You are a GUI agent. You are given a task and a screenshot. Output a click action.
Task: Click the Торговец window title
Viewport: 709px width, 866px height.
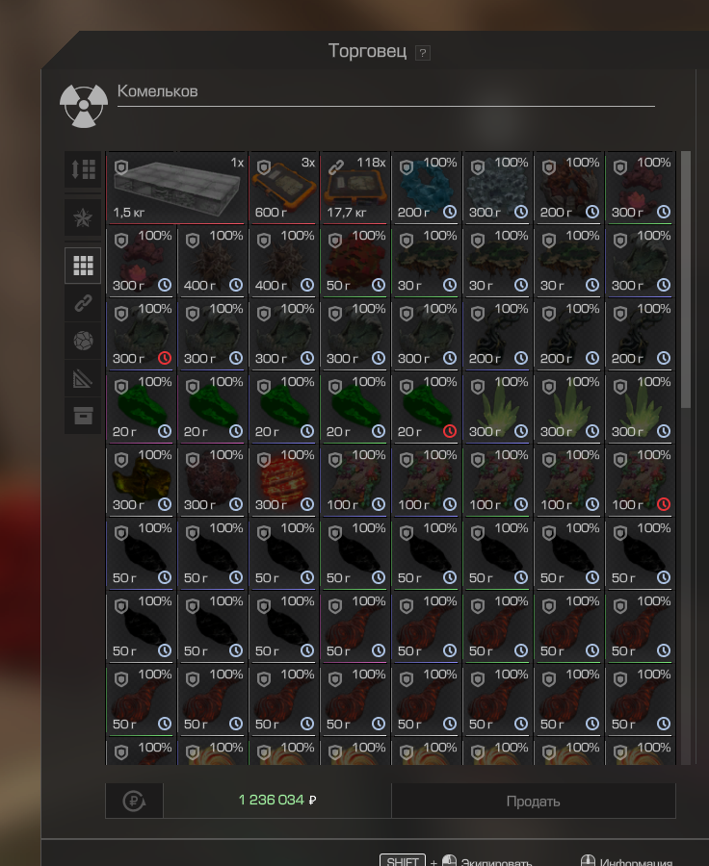click(367, 51)
